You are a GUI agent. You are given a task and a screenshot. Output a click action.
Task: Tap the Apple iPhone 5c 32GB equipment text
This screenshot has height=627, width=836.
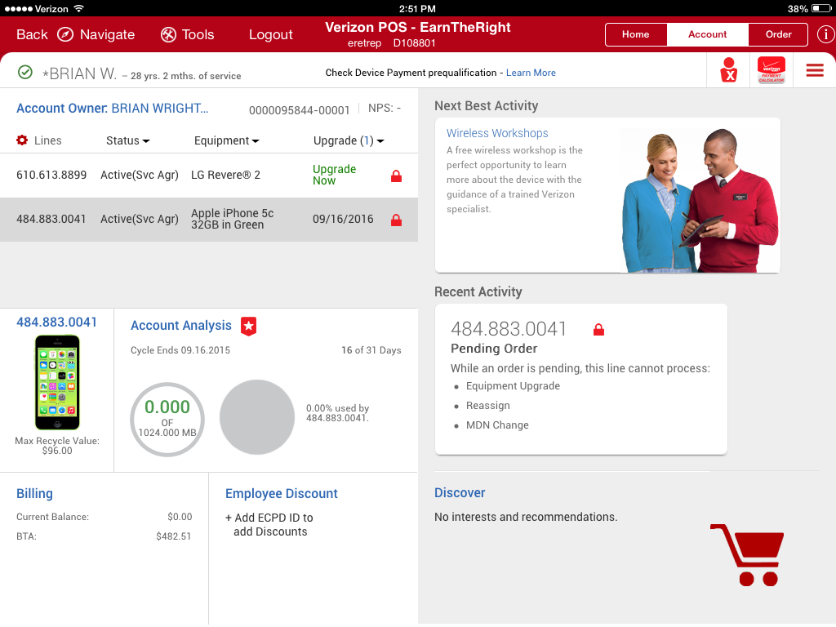[x=233, y=219]
